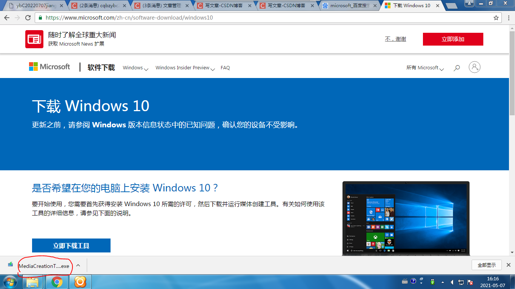515x289 pixels.
Task: Click the page vertical scrollbar thumb
Action: (512, 73)
